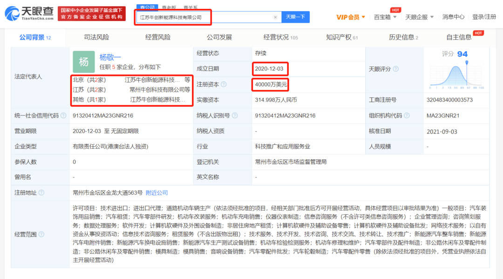The image size is (503, 279).
Task: Click the address 常州市金坛区金龙大道563号
Action: point(108,193)
